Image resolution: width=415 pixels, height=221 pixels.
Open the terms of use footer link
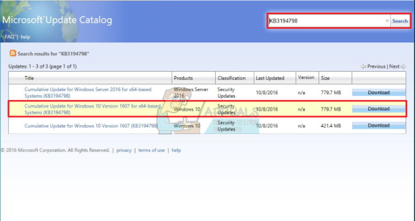(151, 150)
